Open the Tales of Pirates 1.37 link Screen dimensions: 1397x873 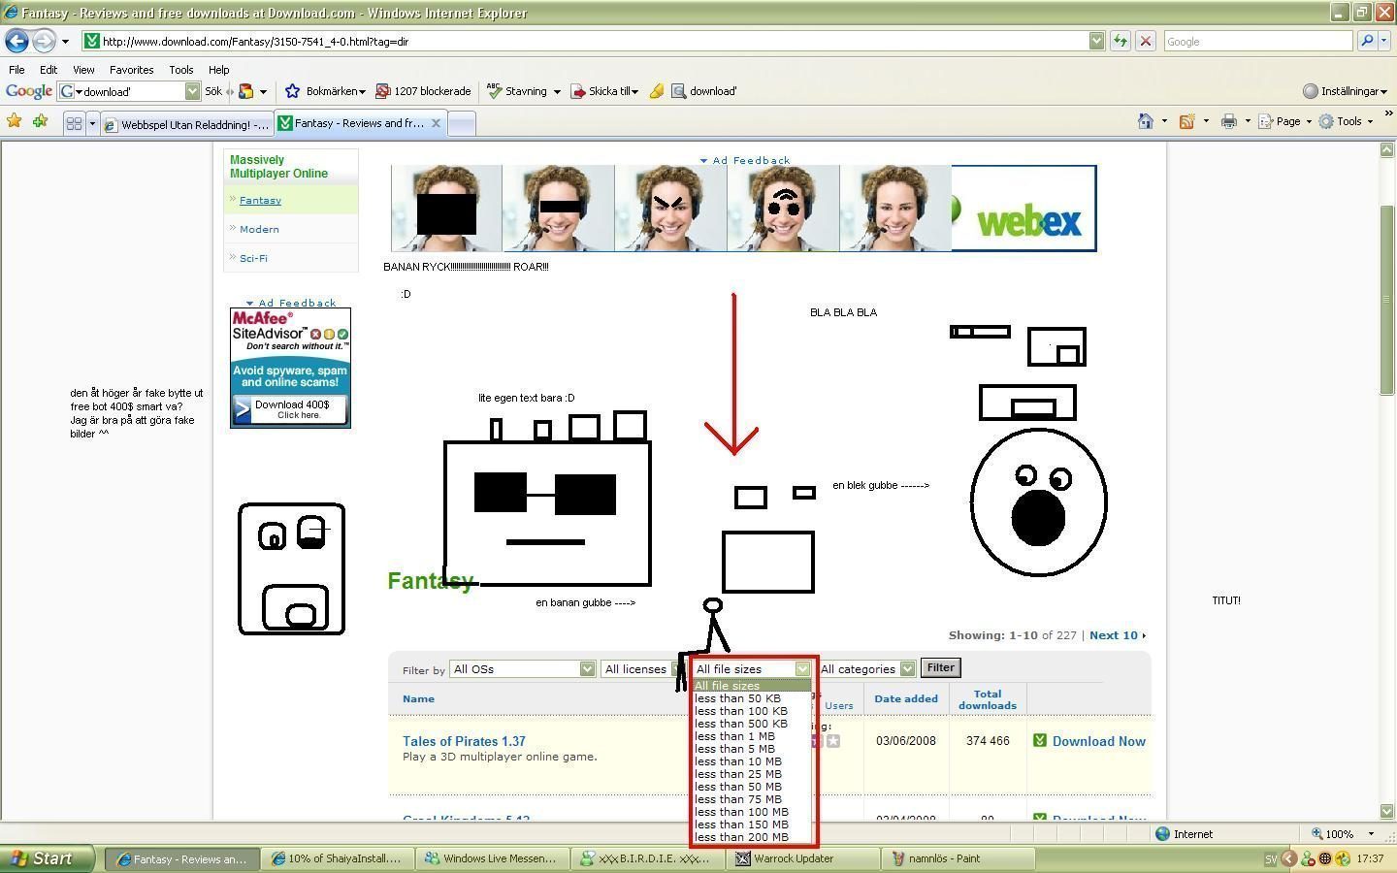[464, 741]
